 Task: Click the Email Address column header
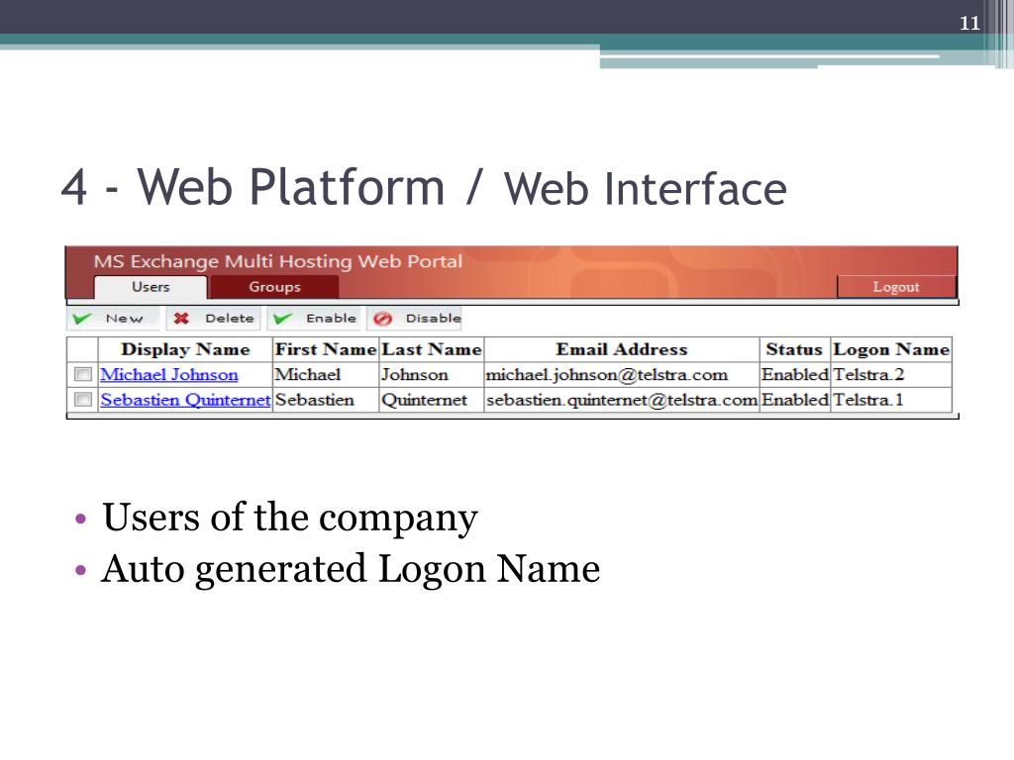pos(622,349)
